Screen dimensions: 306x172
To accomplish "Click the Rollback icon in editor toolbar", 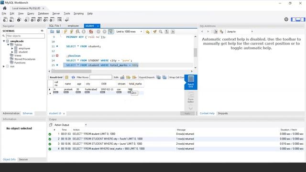I will click(x=105, y=32).
